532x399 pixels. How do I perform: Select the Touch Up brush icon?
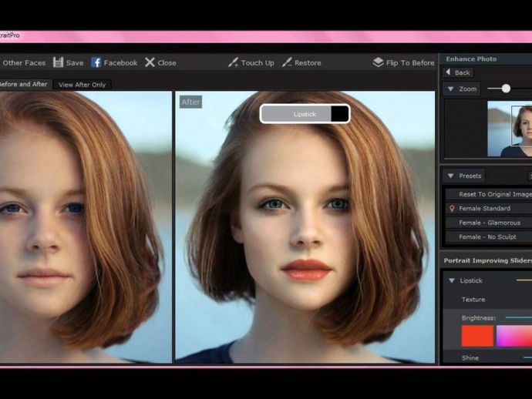[233, 62]
